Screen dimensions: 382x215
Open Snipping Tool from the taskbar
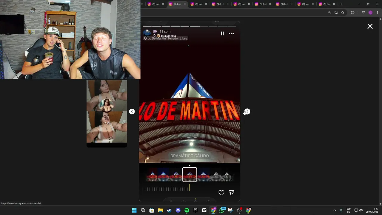(x=230, y=210)
